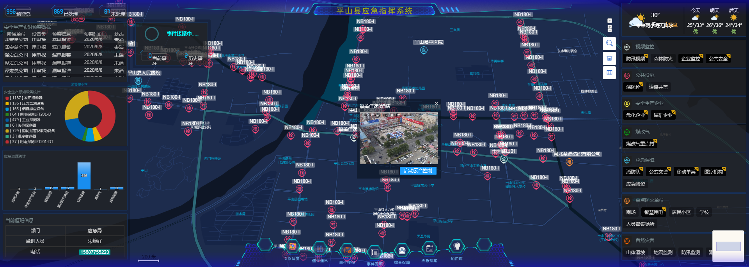This screenshot has width=749, height=267.
Task: Toggle the 医疗机构 layer tag
Action: 714,172
